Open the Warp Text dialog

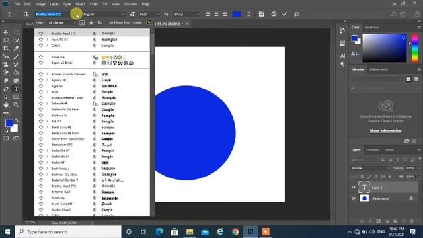[x=249, y=14]
